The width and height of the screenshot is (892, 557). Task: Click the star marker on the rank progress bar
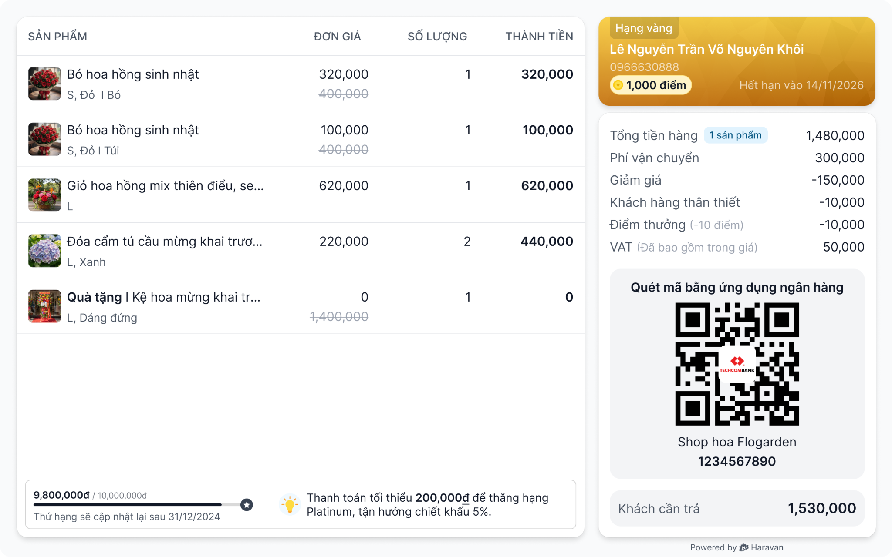pyautogui.click(x=247, y=505)
